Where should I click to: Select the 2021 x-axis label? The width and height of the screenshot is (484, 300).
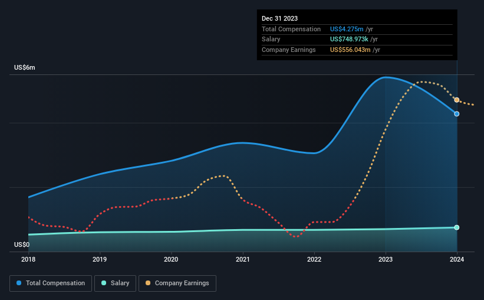click(243, 259)
